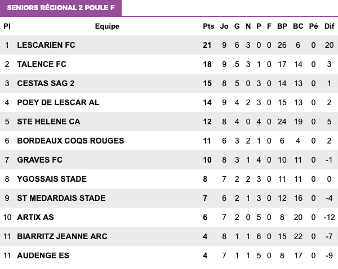The height and width of the screenshot is (269, 338).
Task: Open AUDENGE ES team
Action: [43, 255]
